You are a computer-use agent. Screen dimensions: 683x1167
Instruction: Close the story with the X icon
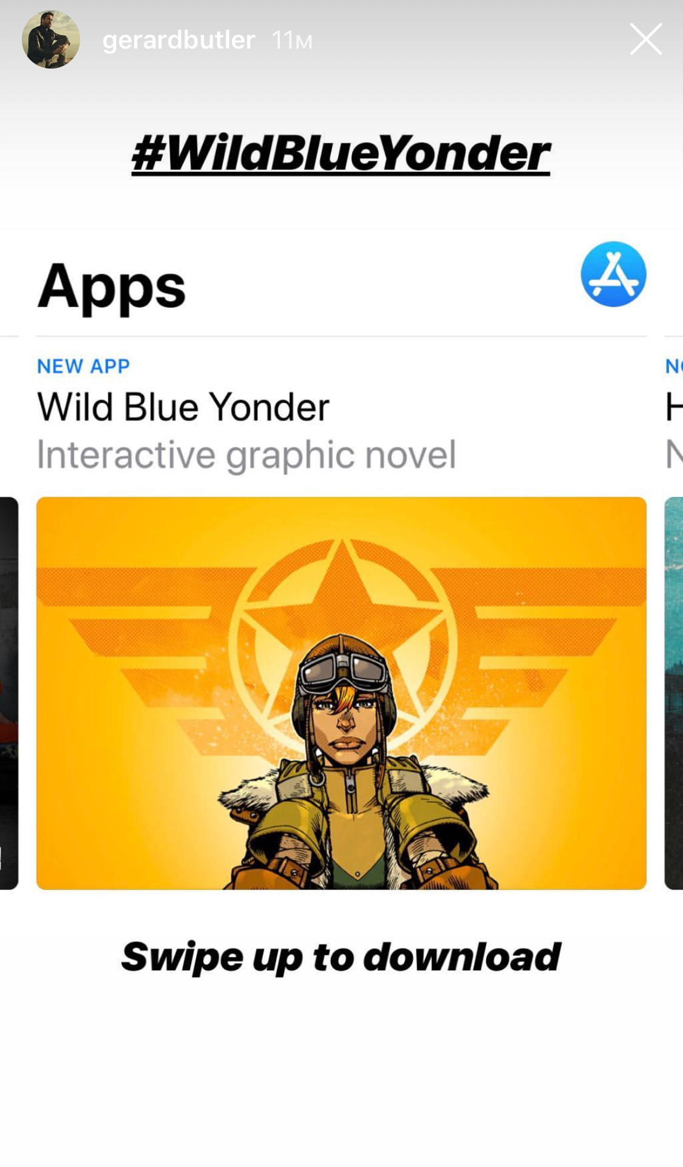645,39
